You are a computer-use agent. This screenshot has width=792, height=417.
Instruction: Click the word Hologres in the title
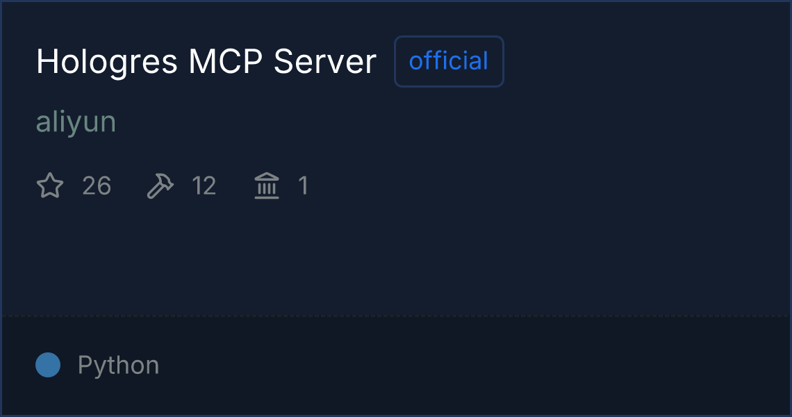(106, 62)
